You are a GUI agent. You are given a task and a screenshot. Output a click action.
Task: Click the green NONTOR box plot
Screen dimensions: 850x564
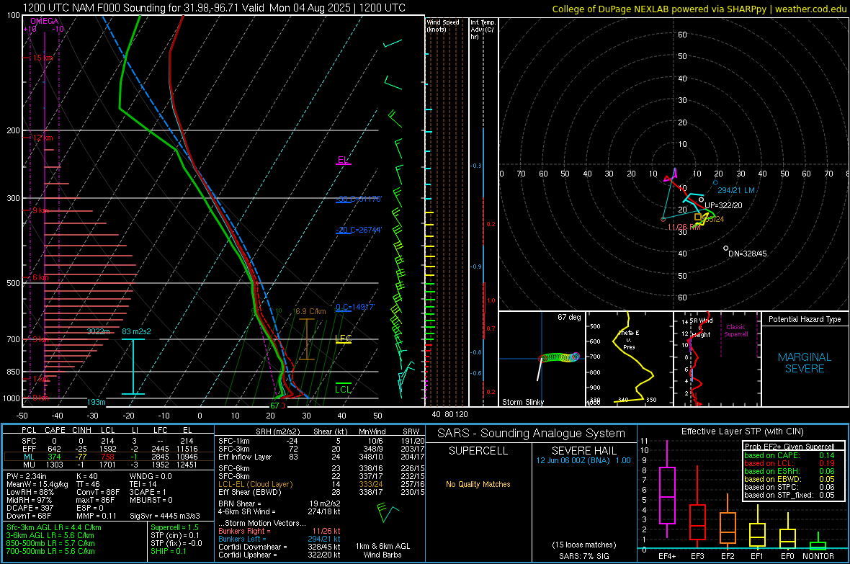818,542
